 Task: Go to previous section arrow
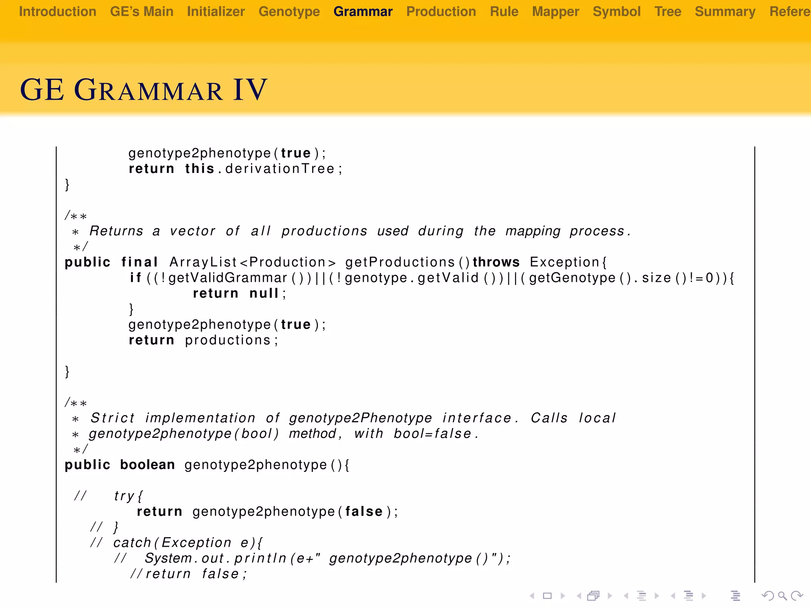673,596
